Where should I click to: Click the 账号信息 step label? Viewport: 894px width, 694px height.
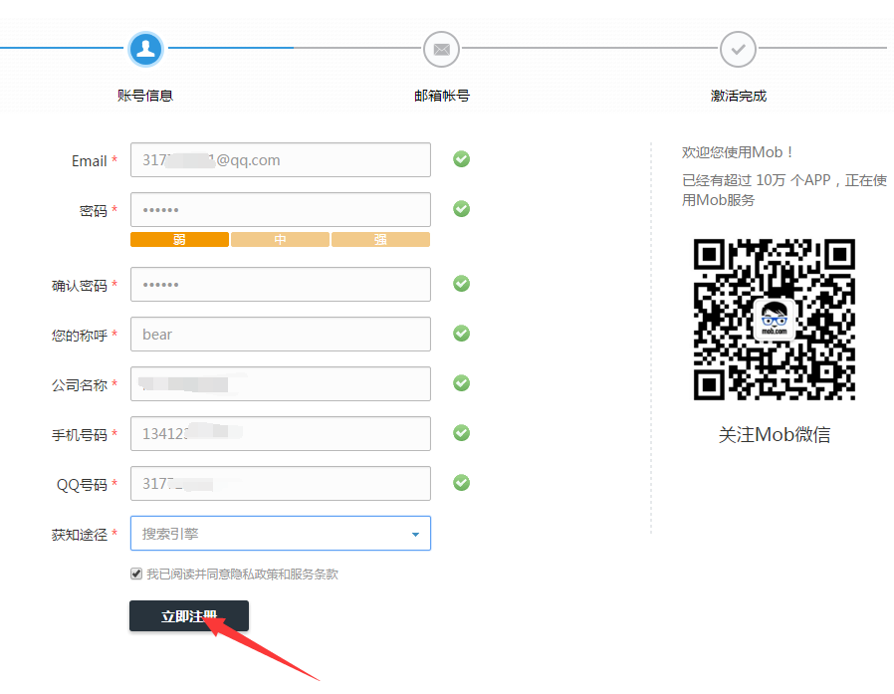point(145,96)
